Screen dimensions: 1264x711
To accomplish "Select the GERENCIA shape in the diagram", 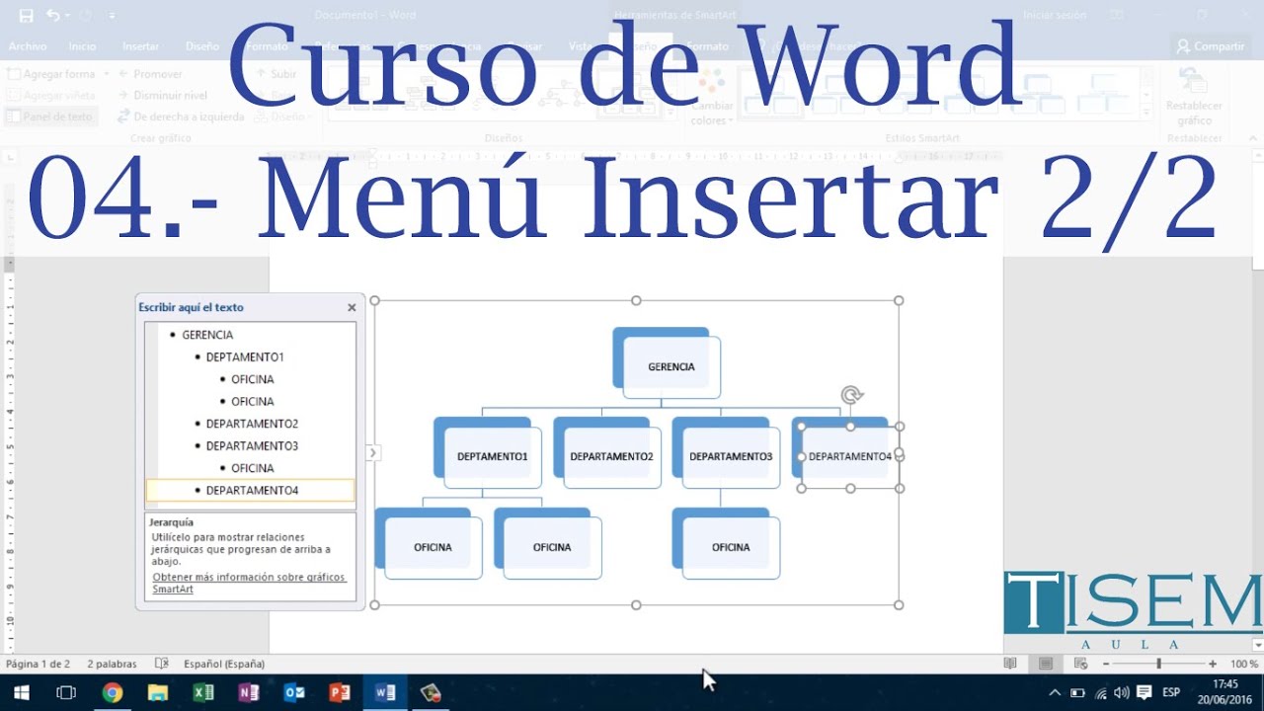I will (x=671, y=366).
